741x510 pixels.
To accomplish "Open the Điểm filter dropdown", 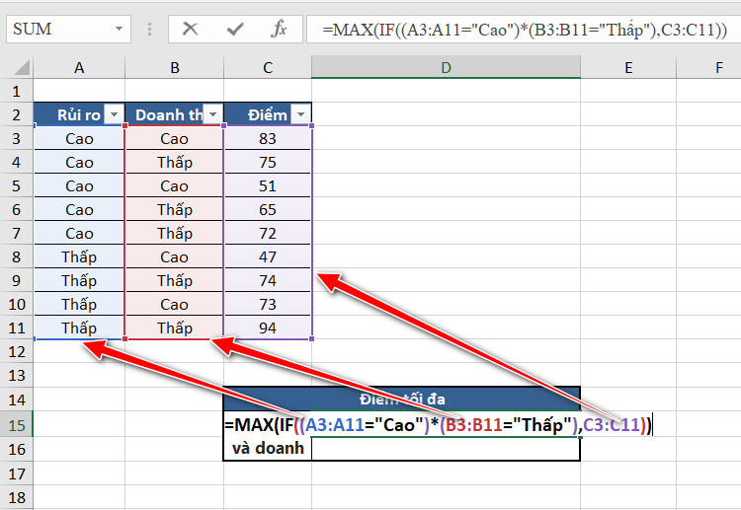I will (x=301, y=114).
